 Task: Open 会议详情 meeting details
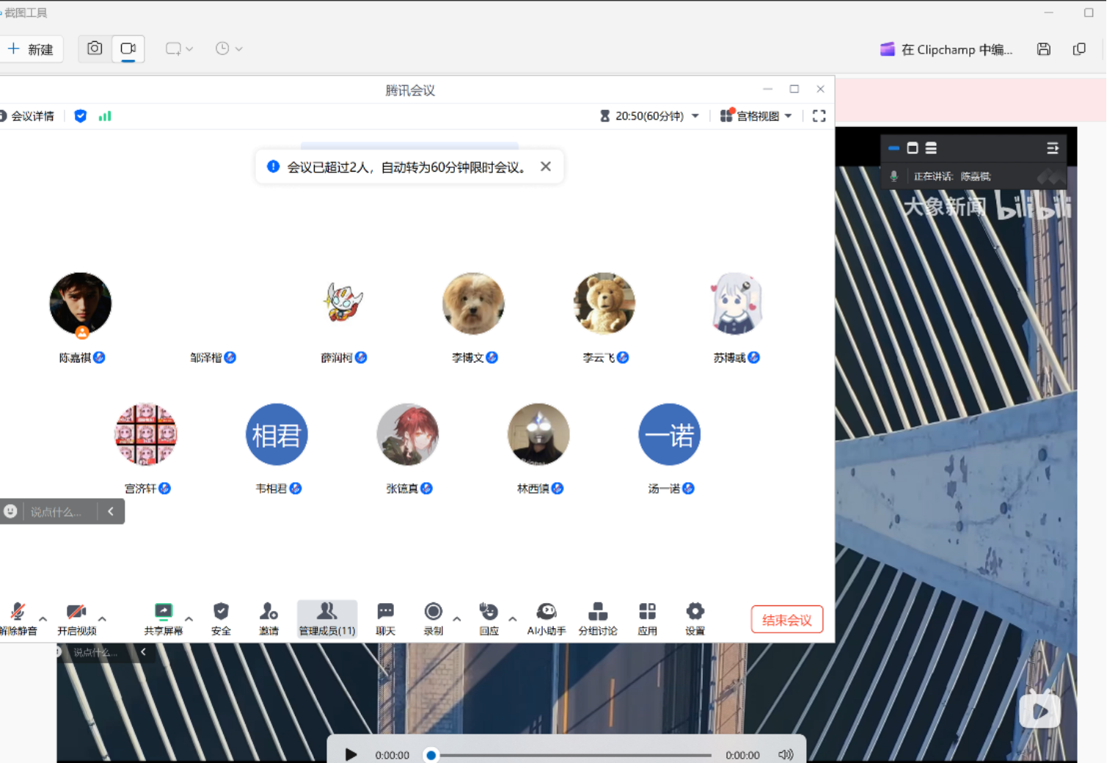coord(31,115)
